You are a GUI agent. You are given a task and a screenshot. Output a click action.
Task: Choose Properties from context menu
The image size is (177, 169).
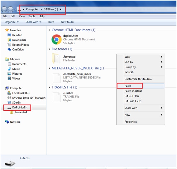[141, 122]
